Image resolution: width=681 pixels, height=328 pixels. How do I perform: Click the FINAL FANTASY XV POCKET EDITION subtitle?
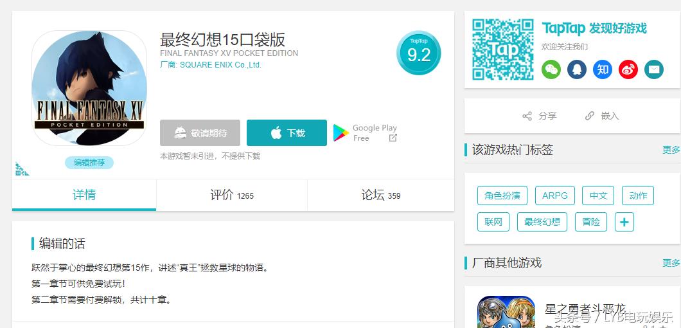pyautogui.click(x=229, y=53)
